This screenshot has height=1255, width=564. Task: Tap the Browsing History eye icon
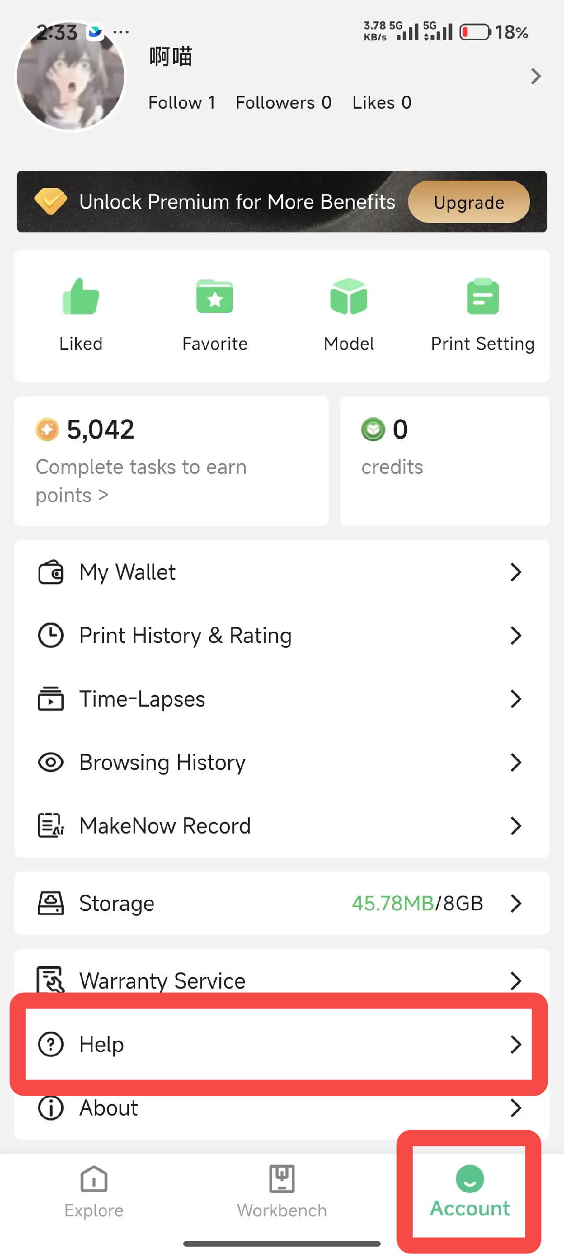[x=51, y=763]
